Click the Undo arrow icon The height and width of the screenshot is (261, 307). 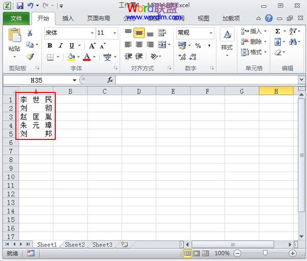30,6
